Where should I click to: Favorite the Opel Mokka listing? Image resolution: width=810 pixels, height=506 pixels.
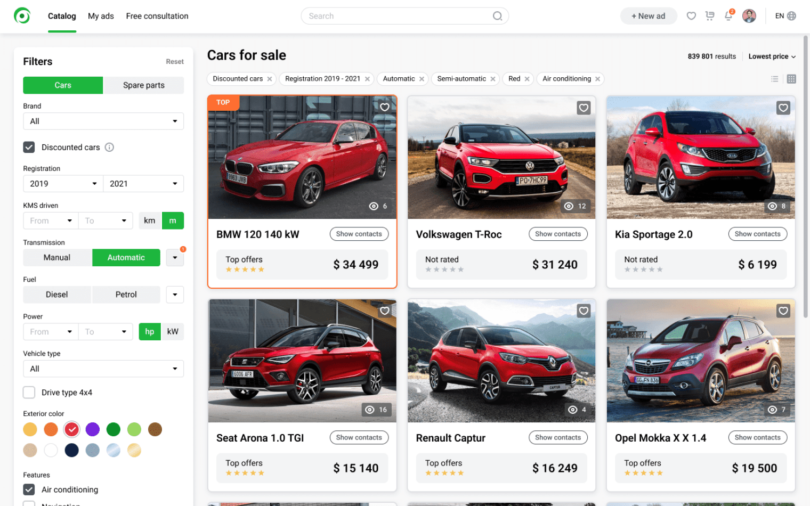[x=783, y=311]
